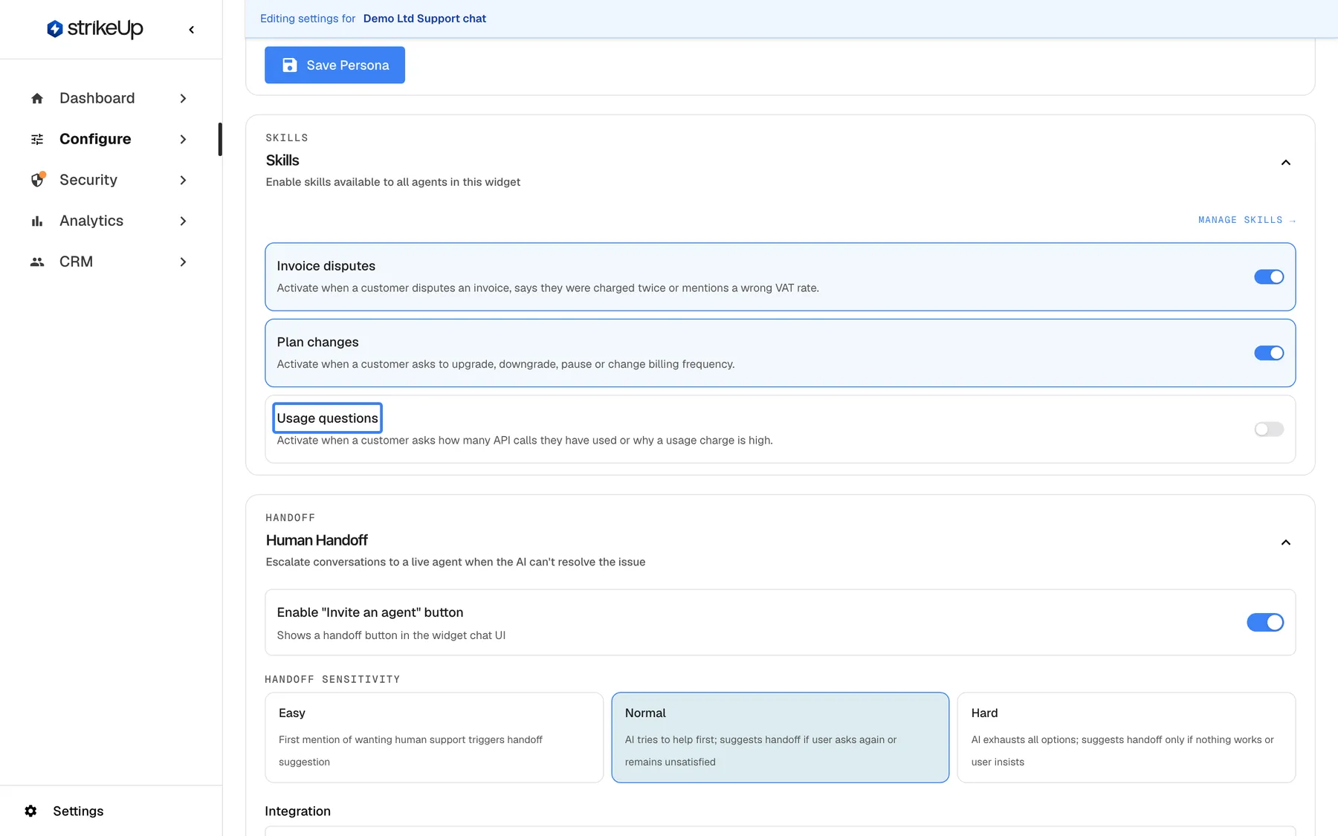Click the Security shield icon
Viewport: 1338px width, 836px height.
(37, 180)
